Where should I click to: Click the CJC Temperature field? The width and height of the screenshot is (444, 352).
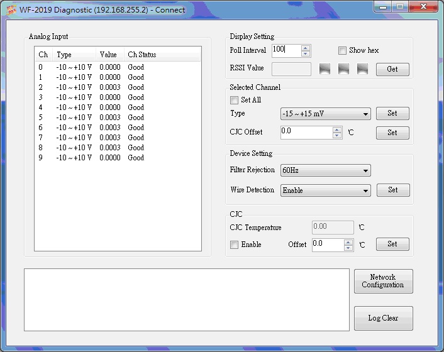[333, 228]
